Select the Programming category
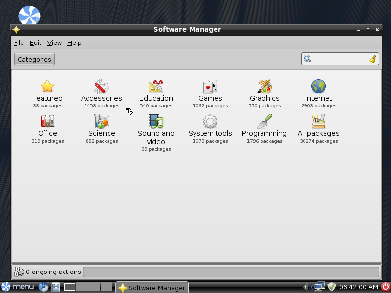The height and width of the screenshot is (293, 391). (264, 121)
